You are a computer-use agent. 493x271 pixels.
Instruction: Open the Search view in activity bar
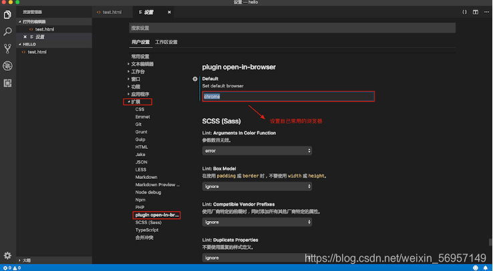pyautogui.click(x=7, y=31)
